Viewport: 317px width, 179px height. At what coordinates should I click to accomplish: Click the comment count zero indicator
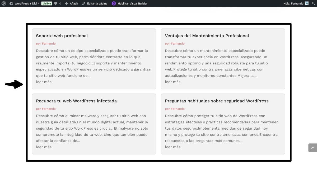pos(60,3)
